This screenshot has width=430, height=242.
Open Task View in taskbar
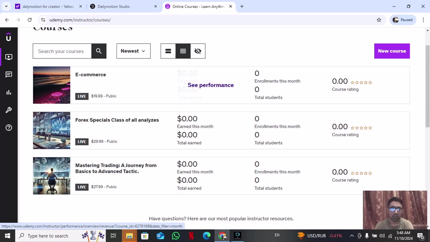tap(113, 236)
